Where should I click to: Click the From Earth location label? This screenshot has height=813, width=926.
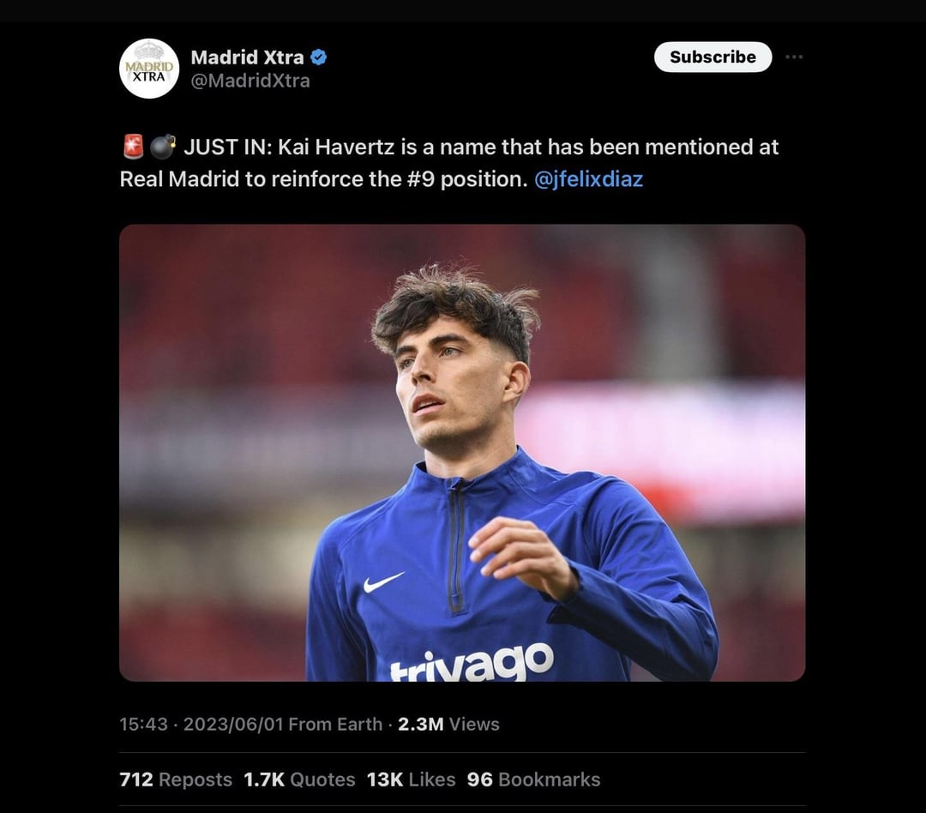335,724
